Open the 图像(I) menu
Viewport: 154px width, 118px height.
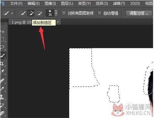point(50,3)
